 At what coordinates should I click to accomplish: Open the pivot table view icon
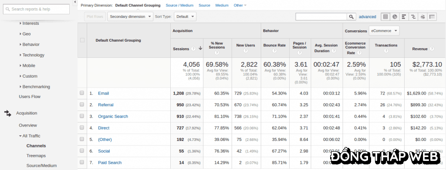tap(432, 16)
